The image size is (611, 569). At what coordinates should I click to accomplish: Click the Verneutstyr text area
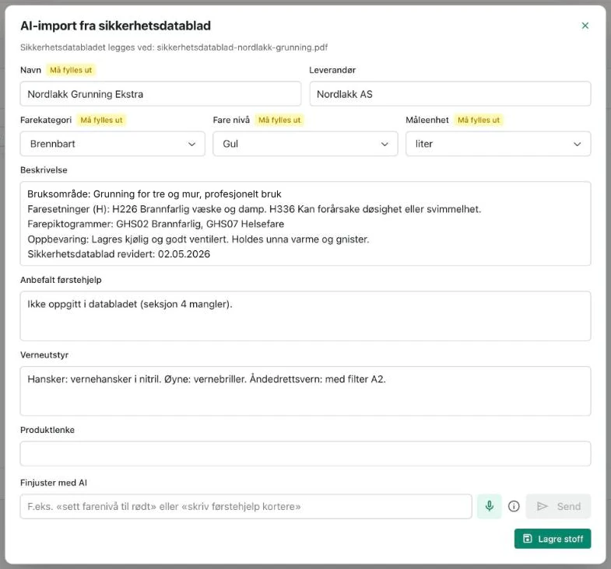pos(305,391)
